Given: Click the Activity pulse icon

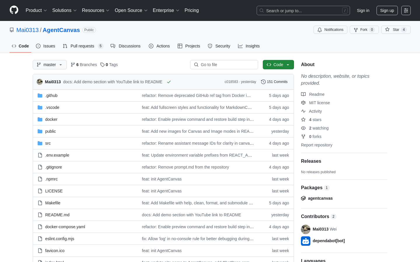Looking at the screenshot, I should tap(303, 111).
